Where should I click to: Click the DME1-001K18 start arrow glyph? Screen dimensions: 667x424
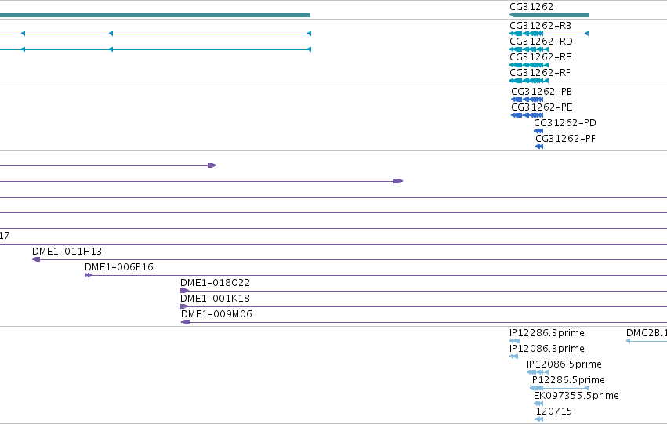click(185, 306)
